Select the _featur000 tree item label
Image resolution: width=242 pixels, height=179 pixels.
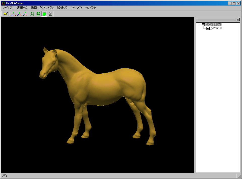(217, 28)
